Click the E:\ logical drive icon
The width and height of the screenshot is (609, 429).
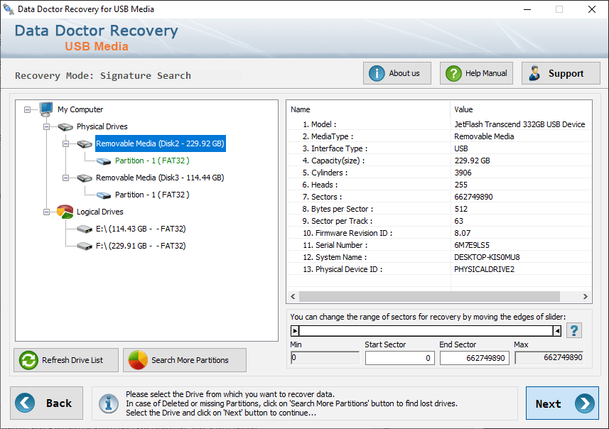(x=85, y=229)
